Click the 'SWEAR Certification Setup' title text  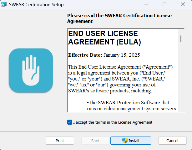click(x=37, y=5)
